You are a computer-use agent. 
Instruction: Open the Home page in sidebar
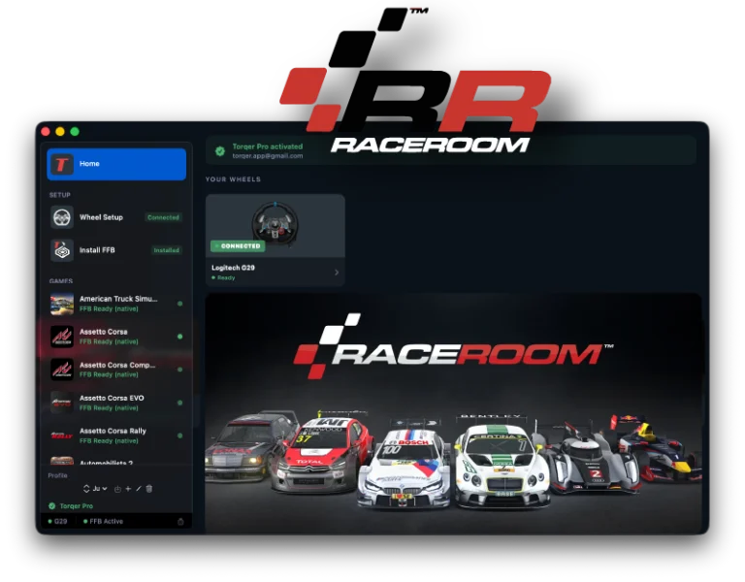pyautogui.click(x=116, y=164)
